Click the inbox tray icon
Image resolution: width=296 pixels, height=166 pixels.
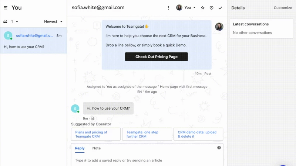(5, 22)
